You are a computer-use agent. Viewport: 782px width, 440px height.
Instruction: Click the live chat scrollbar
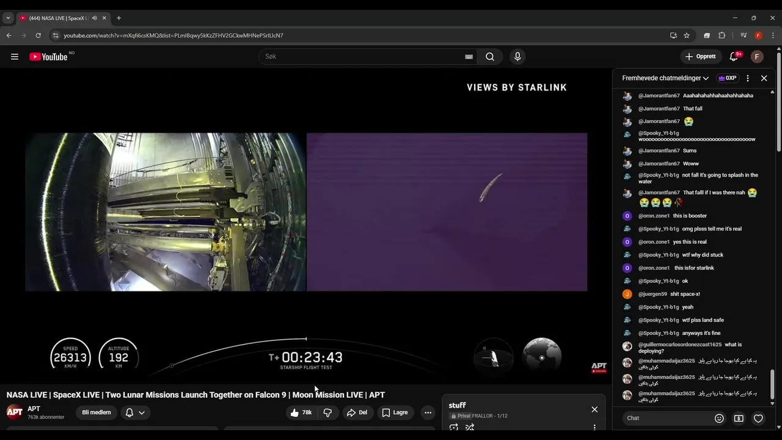772,385
